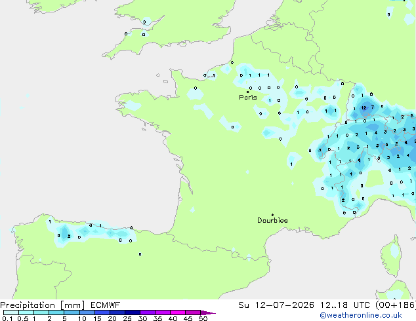The width and height of the screenshot is (416, 321).
Task: Click the legend label 15
Action: (x=97, y=318)
